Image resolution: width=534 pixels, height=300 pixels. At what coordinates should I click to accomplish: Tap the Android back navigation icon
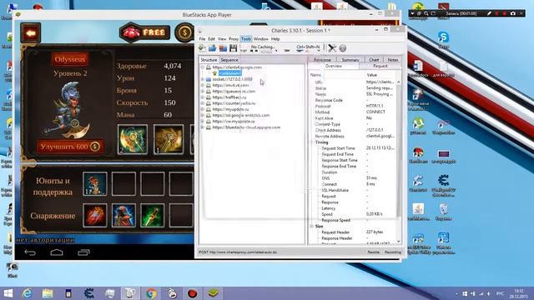click(30, 252)
